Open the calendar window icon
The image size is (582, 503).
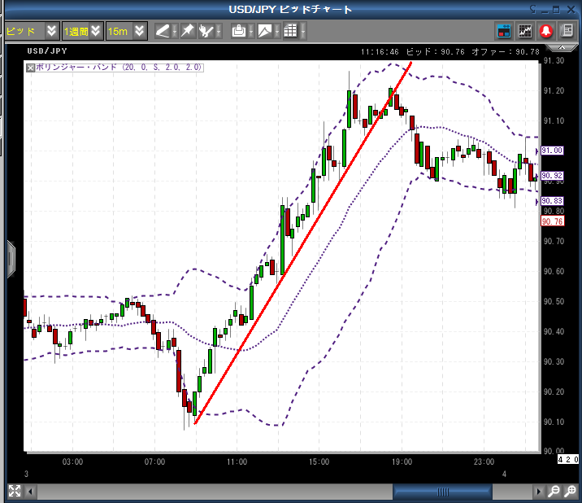504,31
